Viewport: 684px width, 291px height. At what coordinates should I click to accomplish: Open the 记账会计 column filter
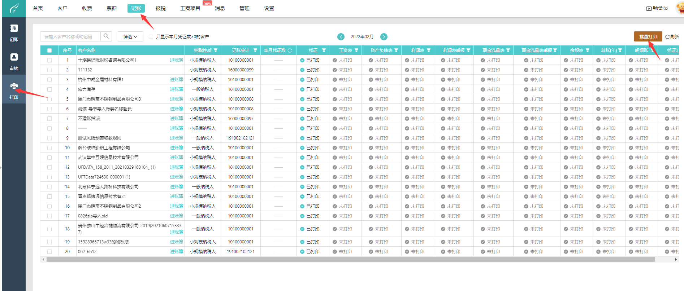pos(255,50)
